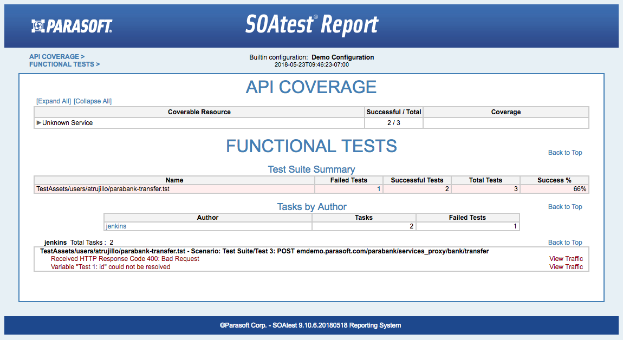Go Back to Top beside Tasks by Author
The image size is (623, 340).
pos(565,206)
